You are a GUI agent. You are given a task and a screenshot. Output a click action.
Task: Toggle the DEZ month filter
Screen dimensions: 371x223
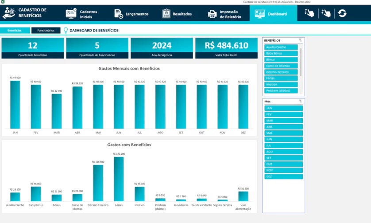[x=283, y=176]
